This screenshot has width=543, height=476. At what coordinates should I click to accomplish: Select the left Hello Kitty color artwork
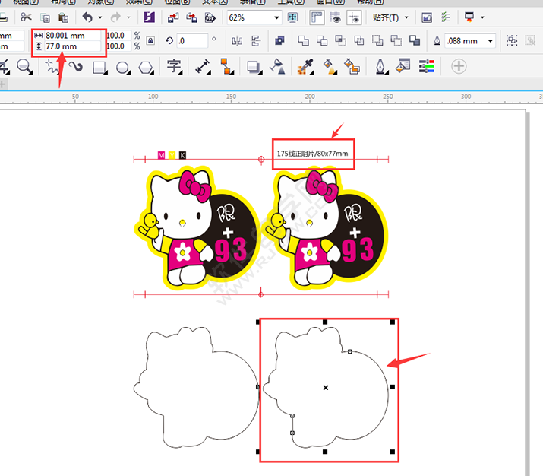[197, 228]
